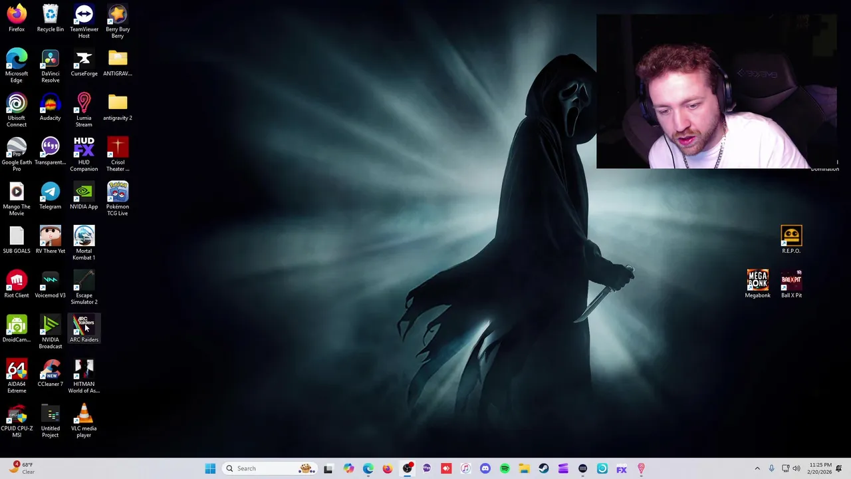This screenshot has width=851, height=479.
Task: Select the Voicemod V3 shortcut
Action: (x=51, y=285)
